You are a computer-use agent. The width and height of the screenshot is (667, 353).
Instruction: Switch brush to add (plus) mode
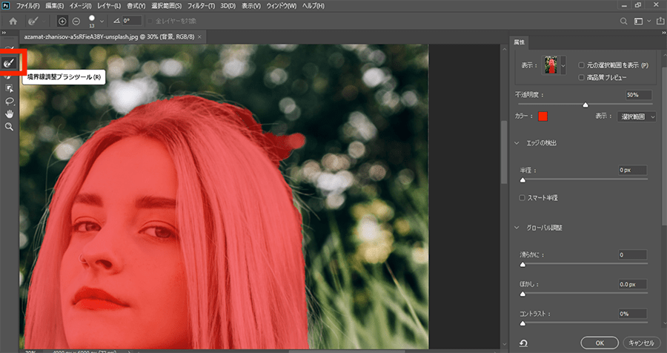pos(62,22)
